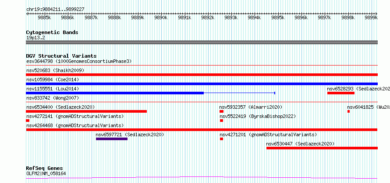Select the nsv520683 Shaikh2009 red bar
390x183 pixels.
pos(202,75)
